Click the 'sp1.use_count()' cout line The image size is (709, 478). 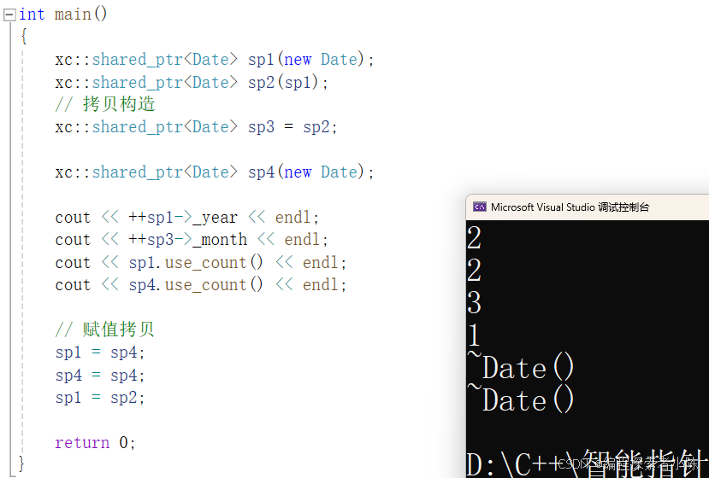(x=201, y=263)
